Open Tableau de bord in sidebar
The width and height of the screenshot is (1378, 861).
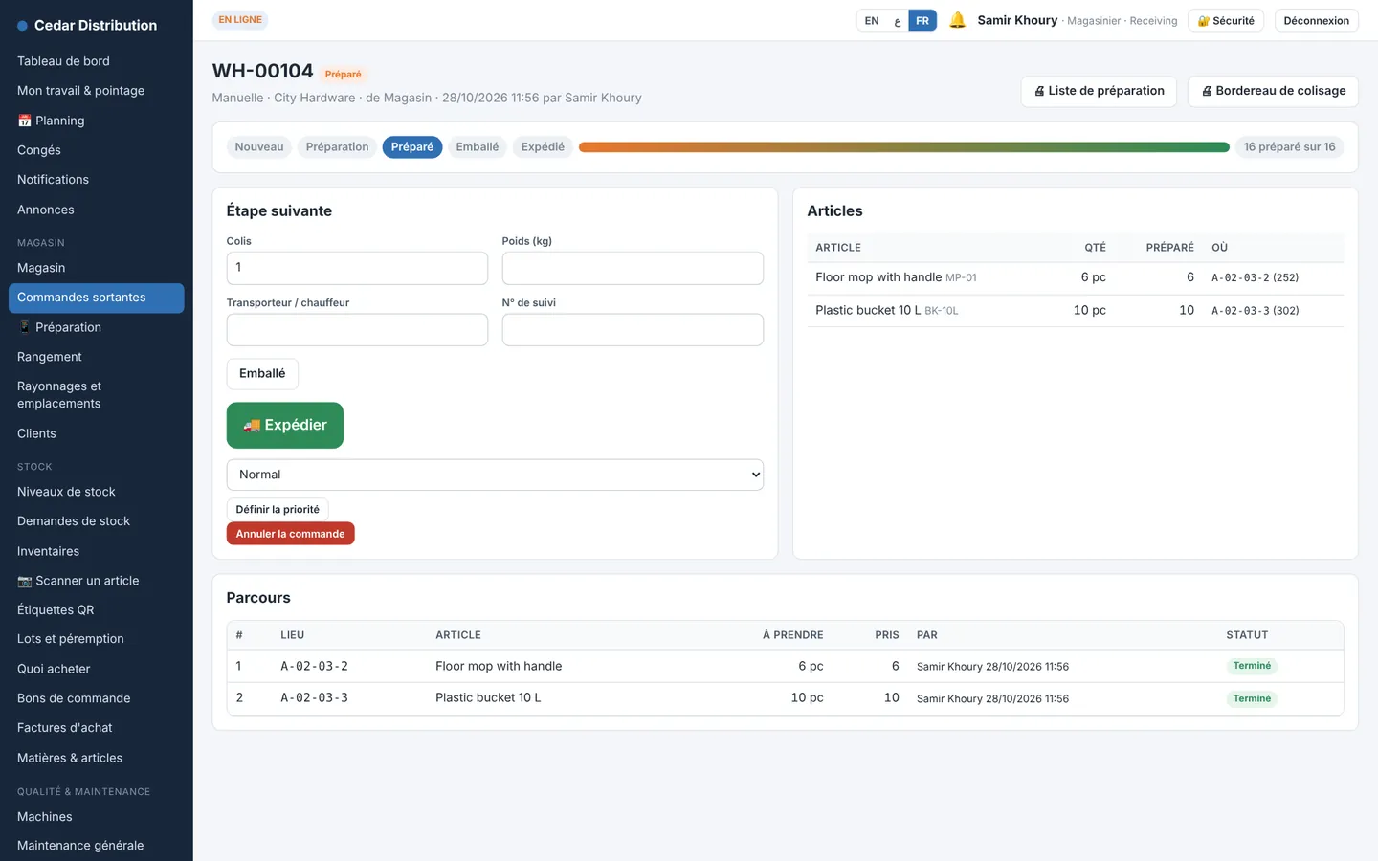pos(96,61)
